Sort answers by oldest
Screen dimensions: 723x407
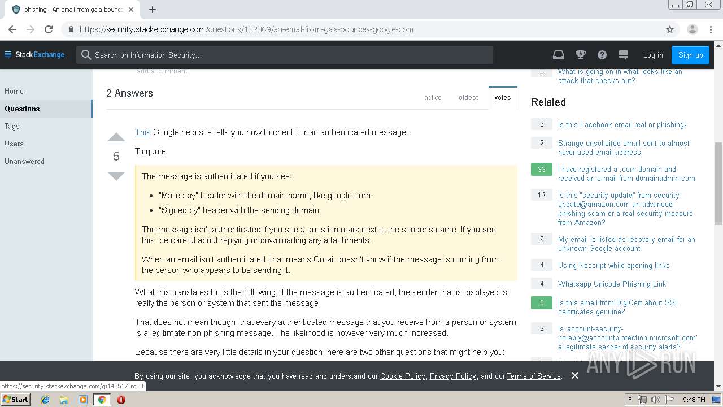[x=468, y=98]
